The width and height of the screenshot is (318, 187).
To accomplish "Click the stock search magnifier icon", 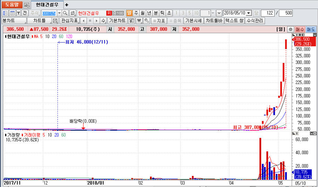I will click(65, 13).
